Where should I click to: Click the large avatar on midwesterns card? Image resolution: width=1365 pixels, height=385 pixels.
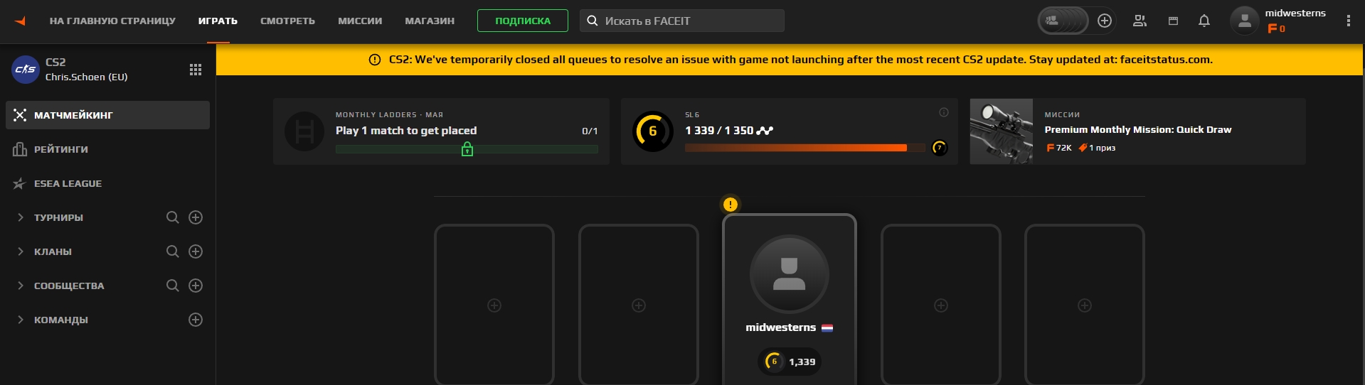[x=790, y=274]
